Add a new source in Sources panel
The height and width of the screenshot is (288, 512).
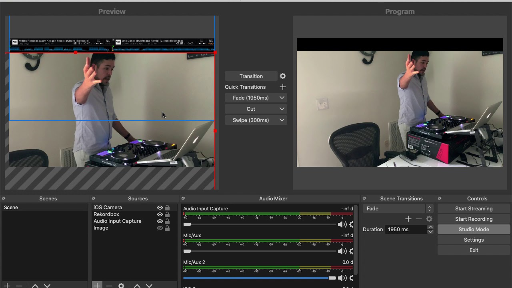(97, 286)
